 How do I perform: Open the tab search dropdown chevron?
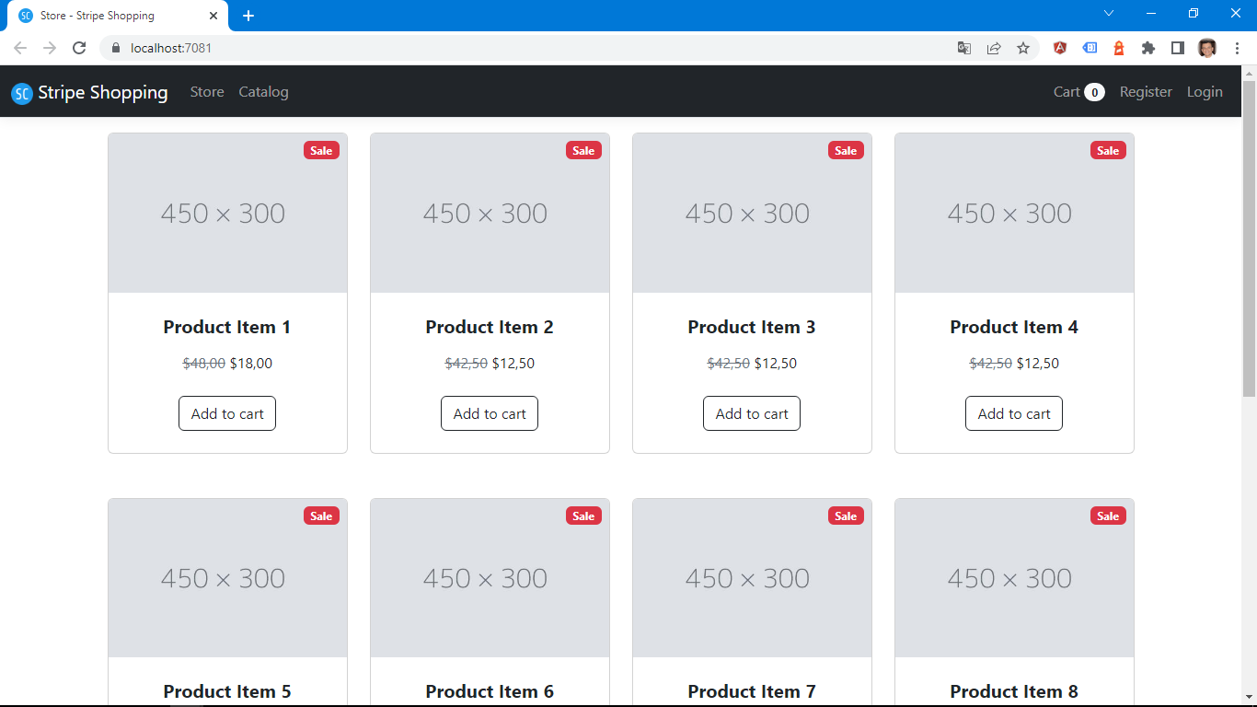[1109, 13]
